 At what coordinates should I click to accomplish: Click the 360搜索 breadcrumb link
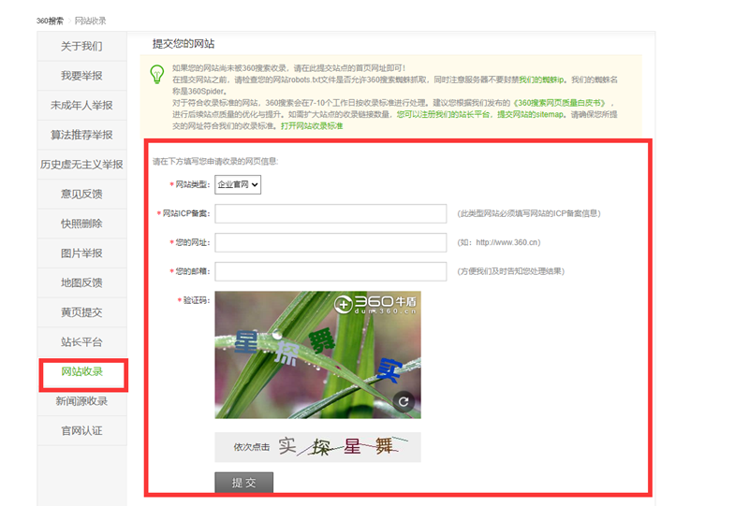tap(50, 21)
